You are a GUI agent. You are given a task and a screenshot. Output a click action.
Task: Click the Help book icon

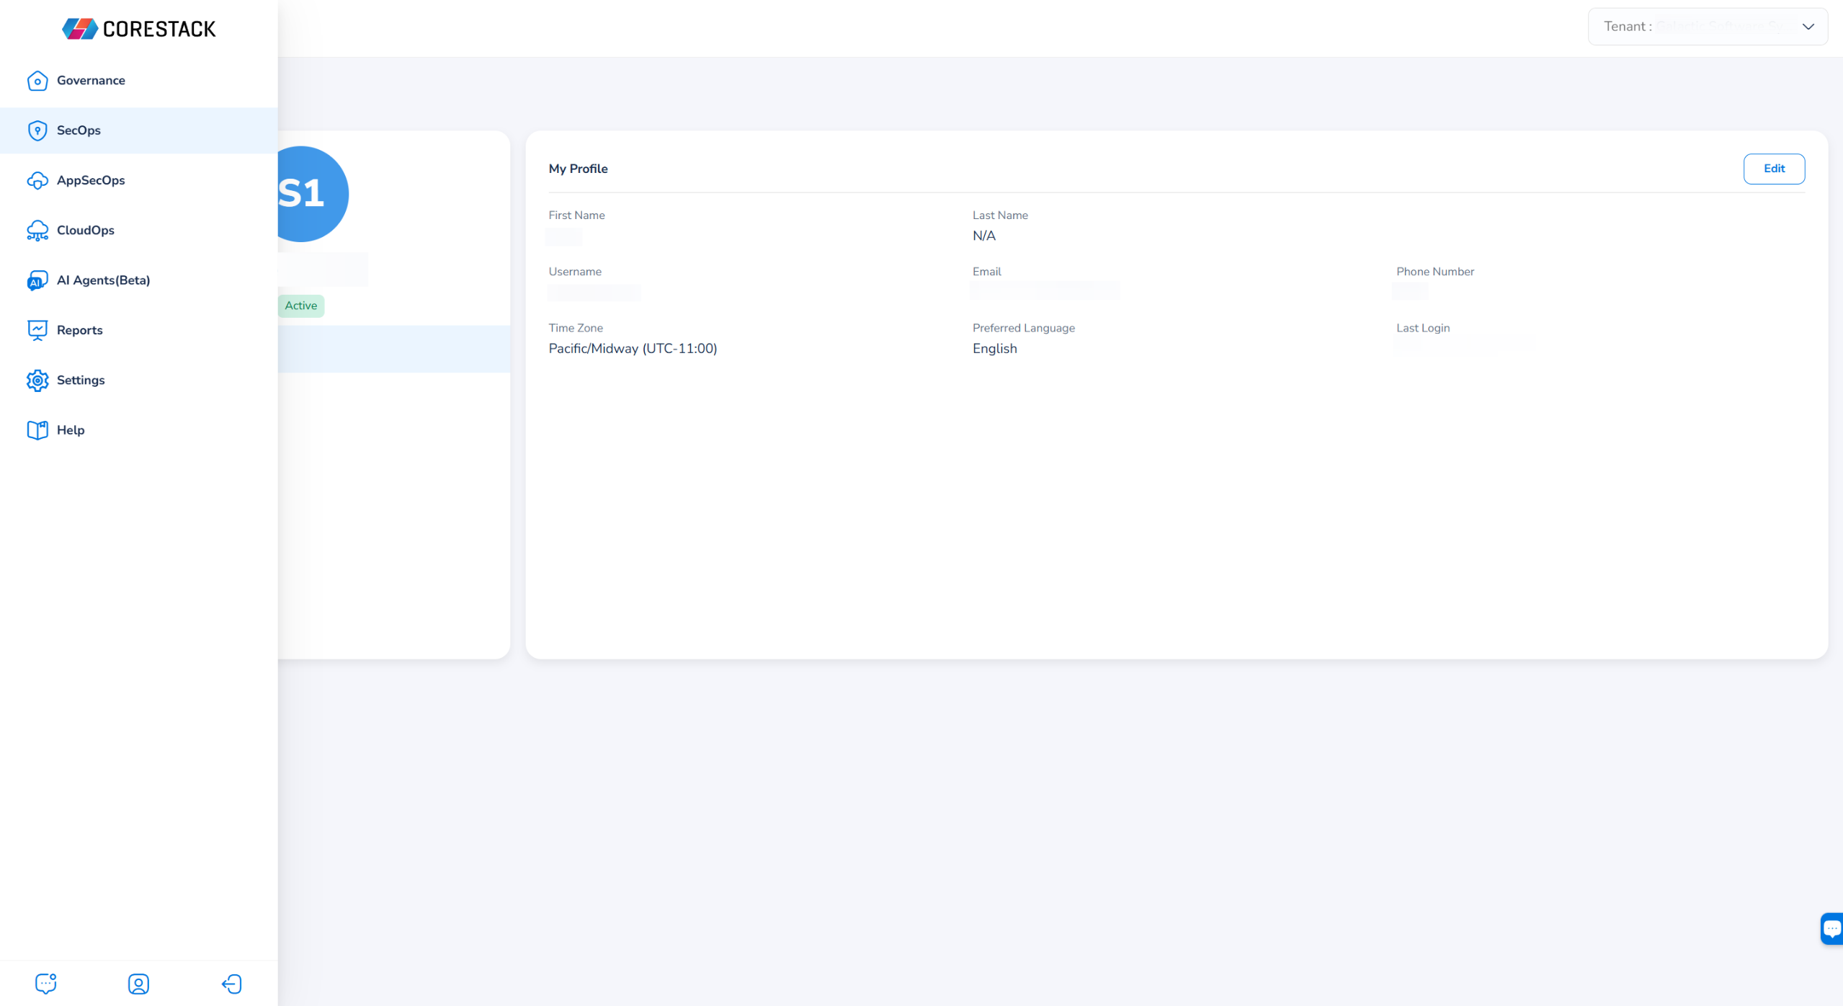click(37, 430)
